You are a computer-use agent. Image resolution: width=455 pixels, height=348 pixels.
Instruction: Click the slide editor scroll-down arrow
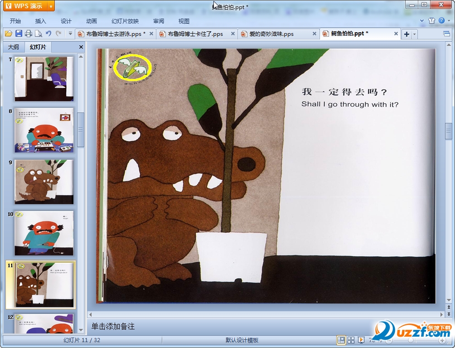449,300
